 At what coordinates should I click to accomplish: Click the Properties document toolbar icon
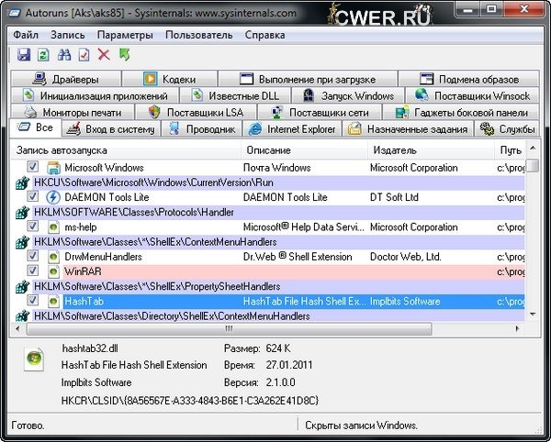84,55
